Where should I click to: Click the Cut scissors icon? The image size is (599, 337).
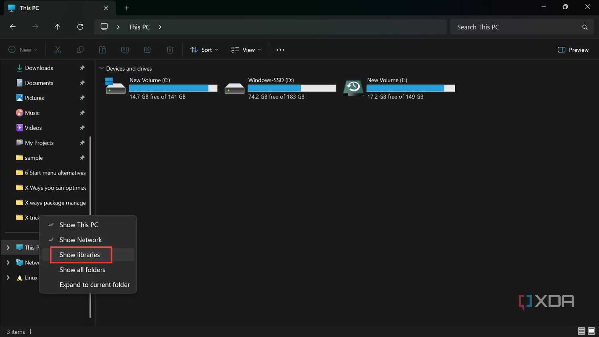coord(58,50)
